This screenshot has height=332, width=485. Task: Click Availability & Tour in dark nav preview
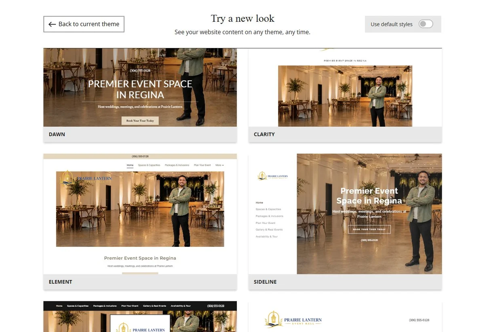point(181,306)
